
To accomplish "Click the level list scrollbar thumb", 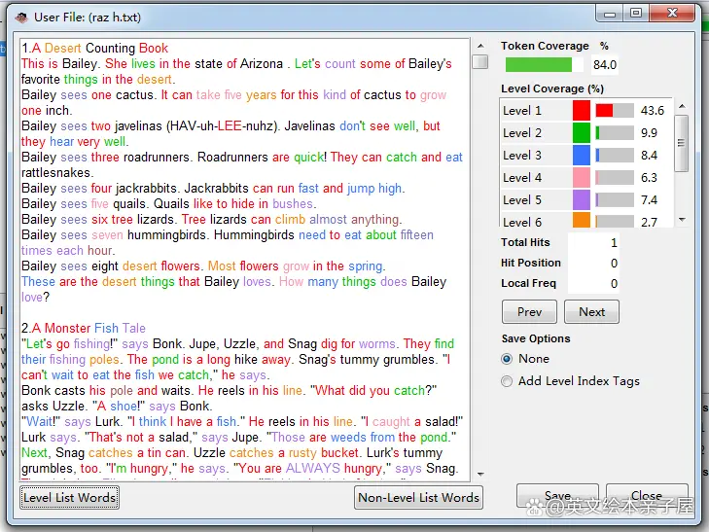I will coord(682,143).
